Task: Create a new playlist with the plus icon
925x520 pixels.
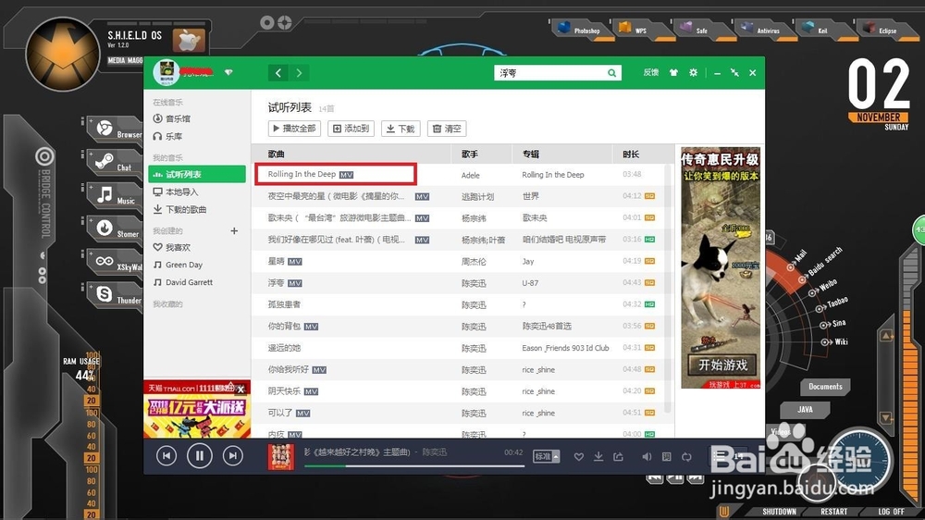Action: point(234,230)
